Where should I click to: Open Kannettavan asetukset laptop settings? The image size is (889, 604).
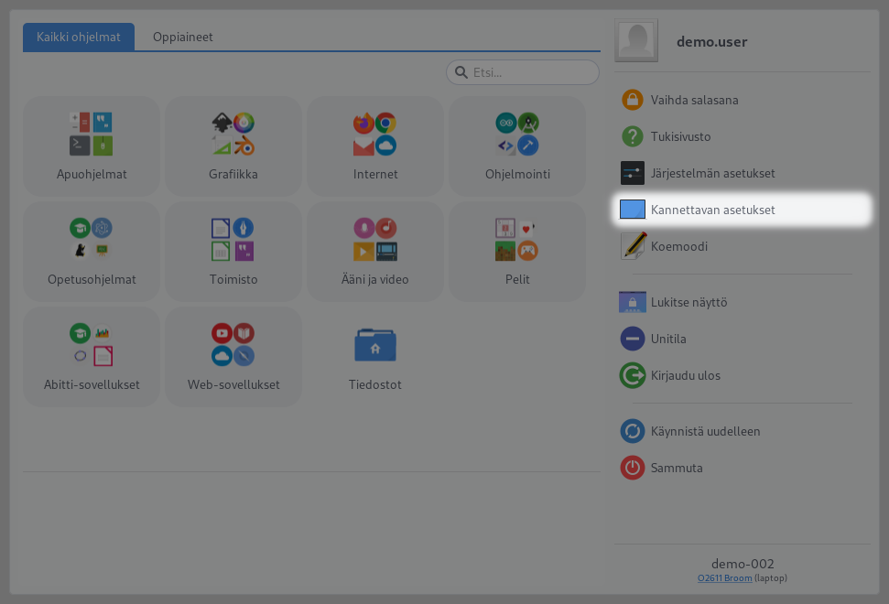pyautogui.click(x=712, y=210)
